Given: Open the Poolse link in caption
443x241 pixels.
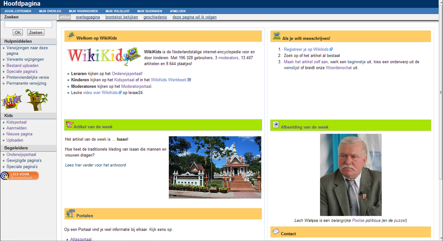Looking at the screenshot, I should (x=358, y=221).
